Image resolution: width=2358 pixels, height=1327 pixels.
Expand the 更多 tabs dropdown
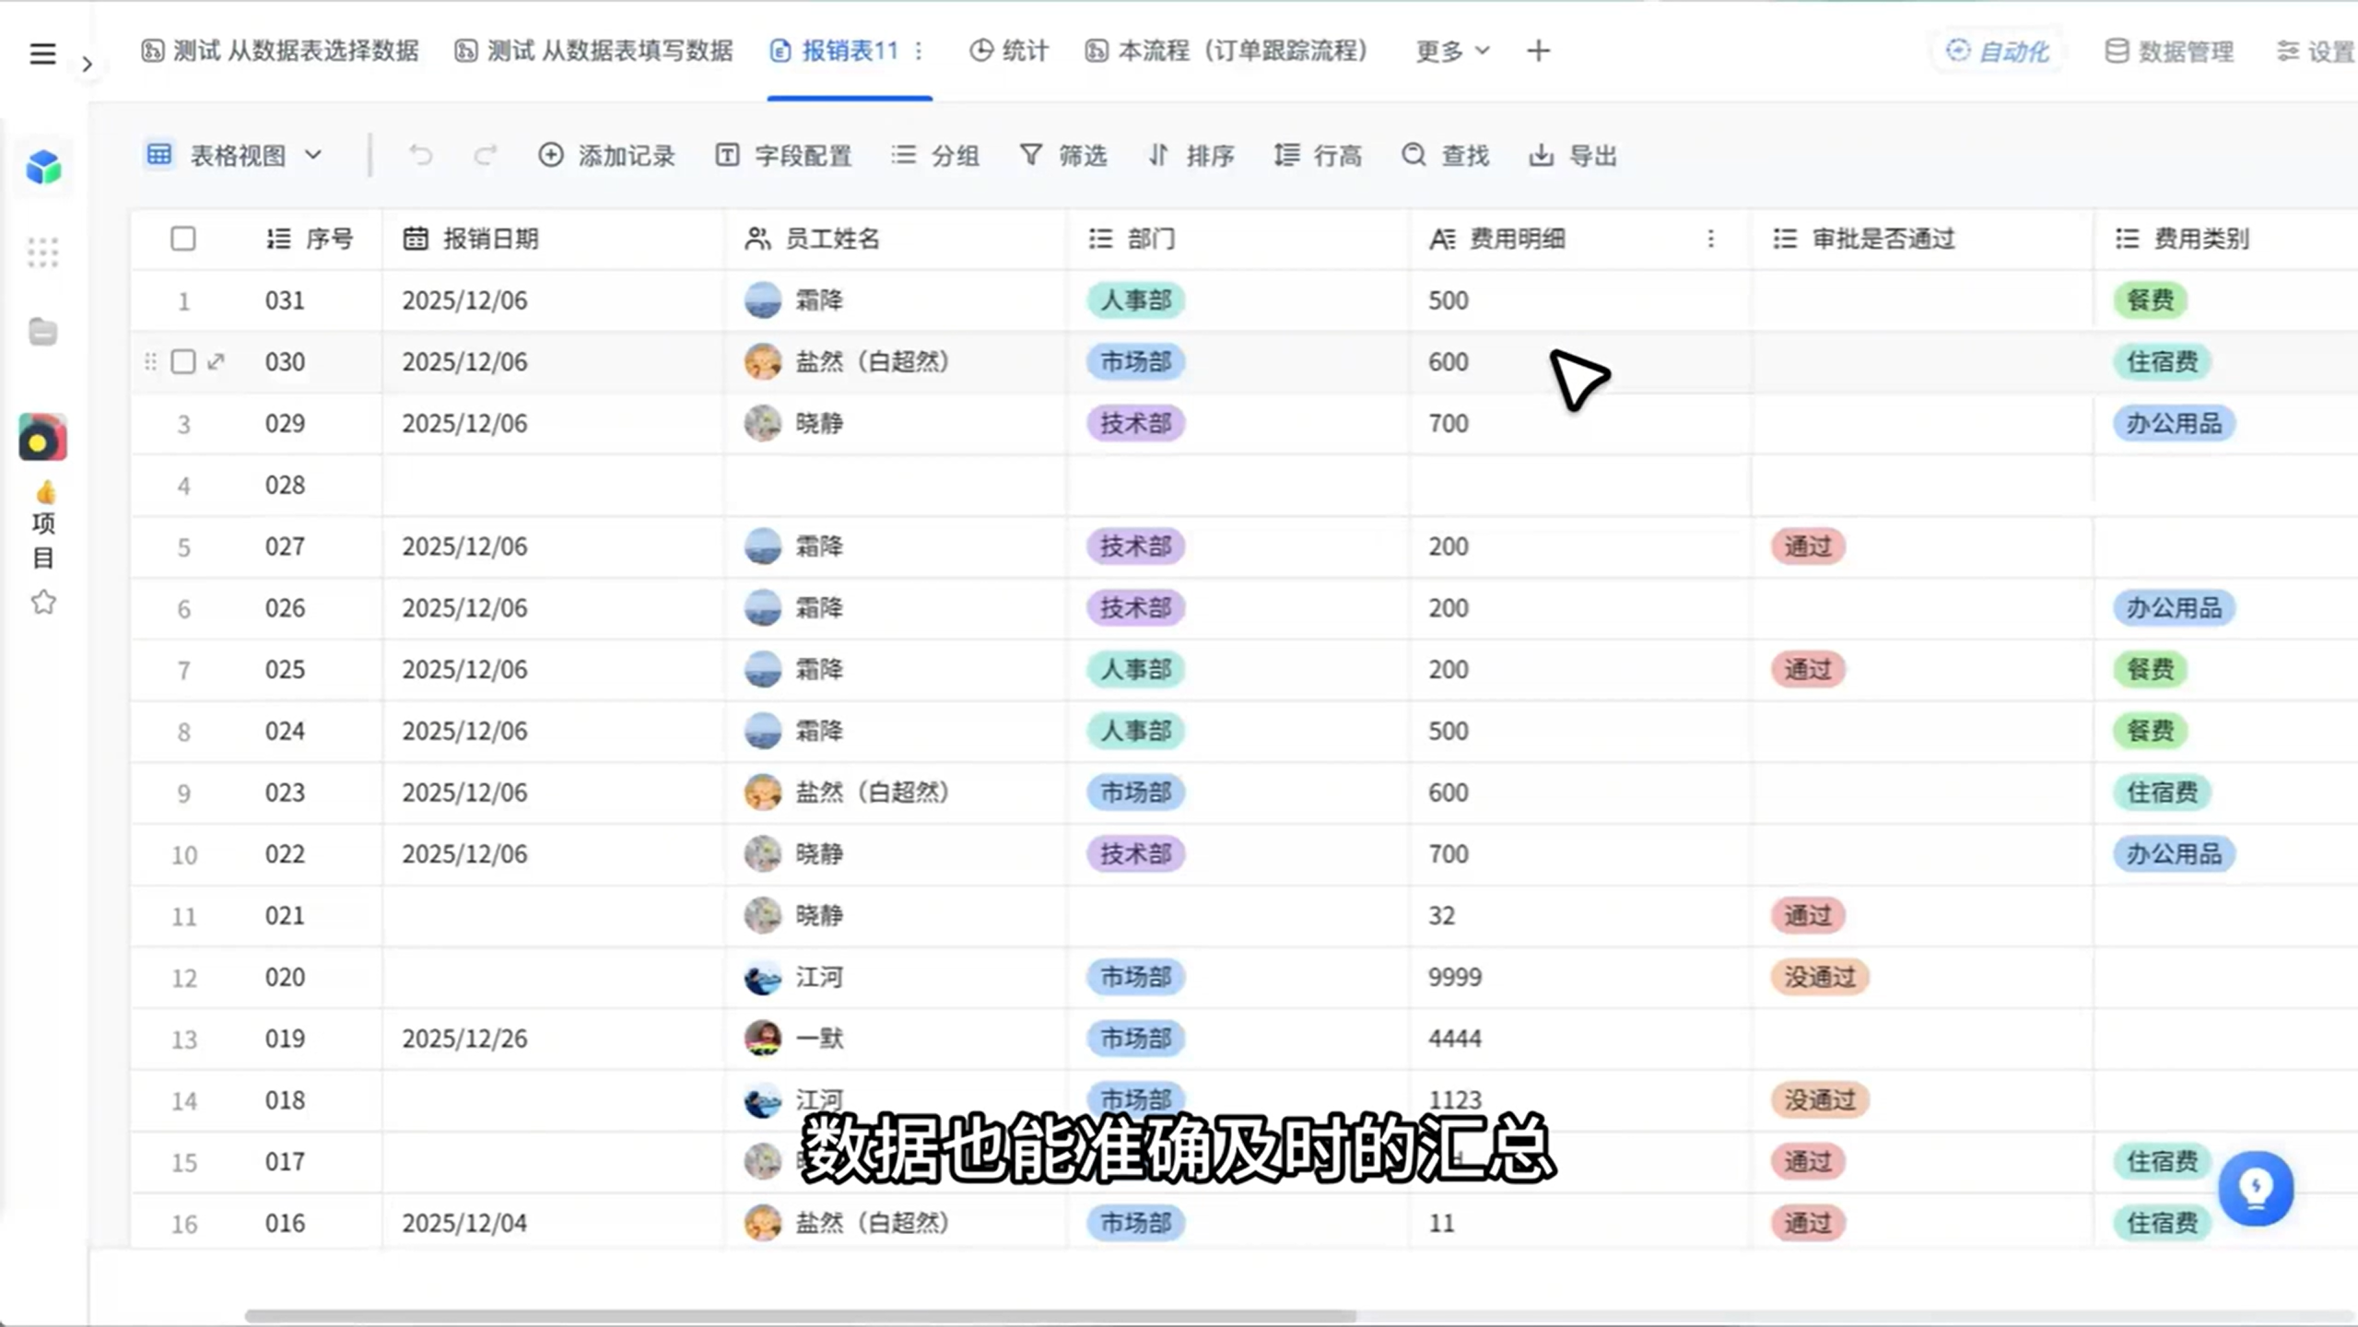pos(1452,51)
